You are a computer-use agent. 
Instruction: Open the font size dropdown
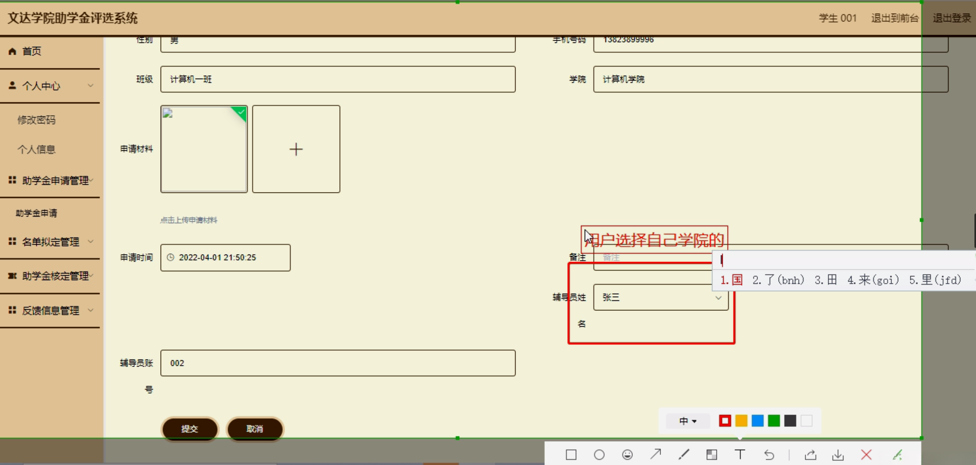coord(688,421)
